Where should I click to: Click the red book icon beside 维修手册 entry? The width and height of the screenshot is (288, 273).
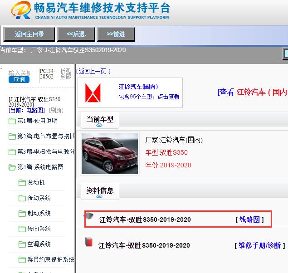[89, 242]
